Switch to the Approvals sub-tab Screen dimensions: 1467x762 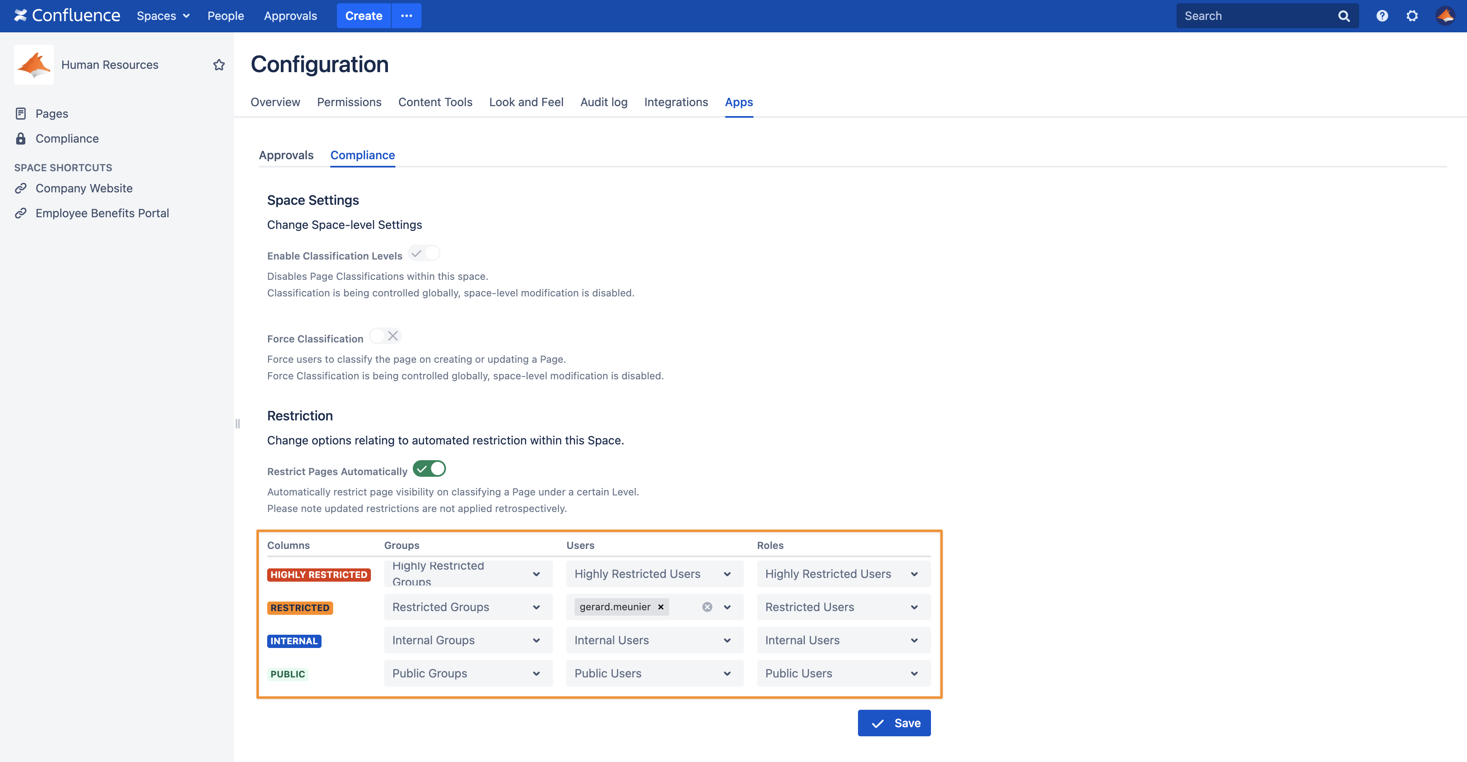[286, 155]
